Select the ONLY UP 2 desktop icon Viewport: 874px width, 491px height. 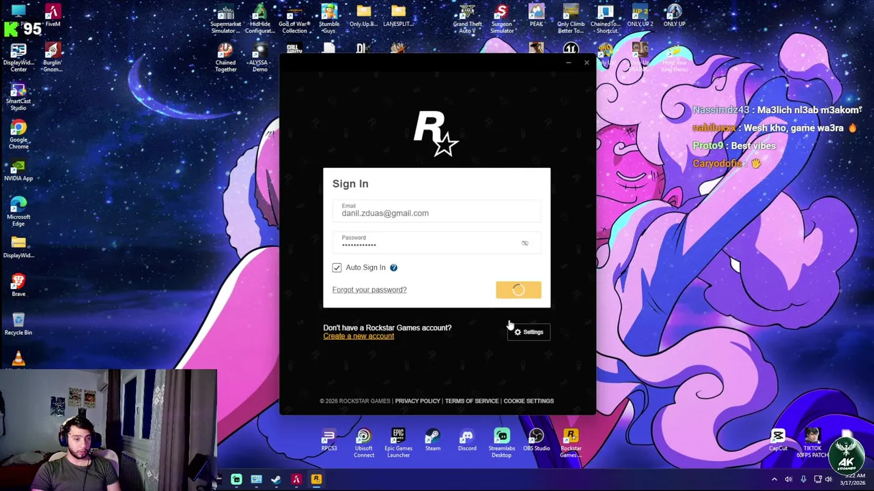640,16
